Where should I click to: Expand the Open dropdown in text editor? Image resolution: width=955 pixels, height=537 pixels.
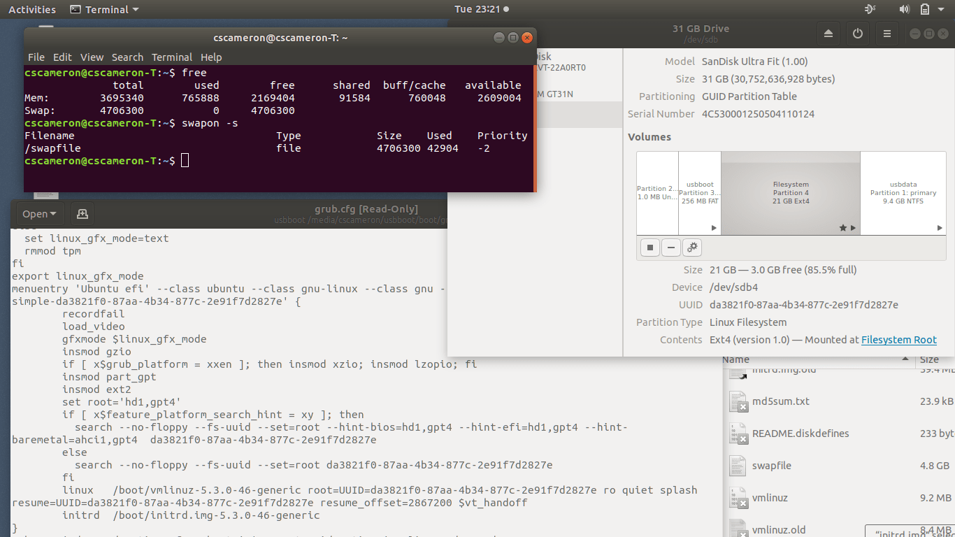tap(38, 214)
